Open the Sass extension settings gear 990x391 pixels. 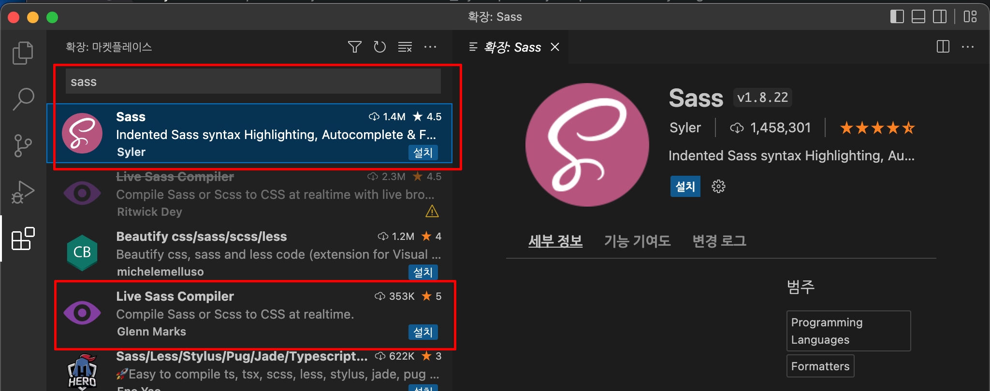point(718,186)
